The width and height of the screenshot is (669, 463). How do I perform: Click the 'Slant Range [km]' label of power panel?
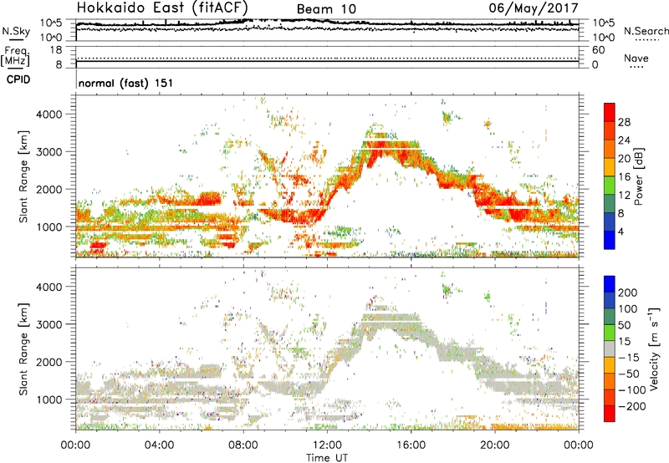(23, 176)
